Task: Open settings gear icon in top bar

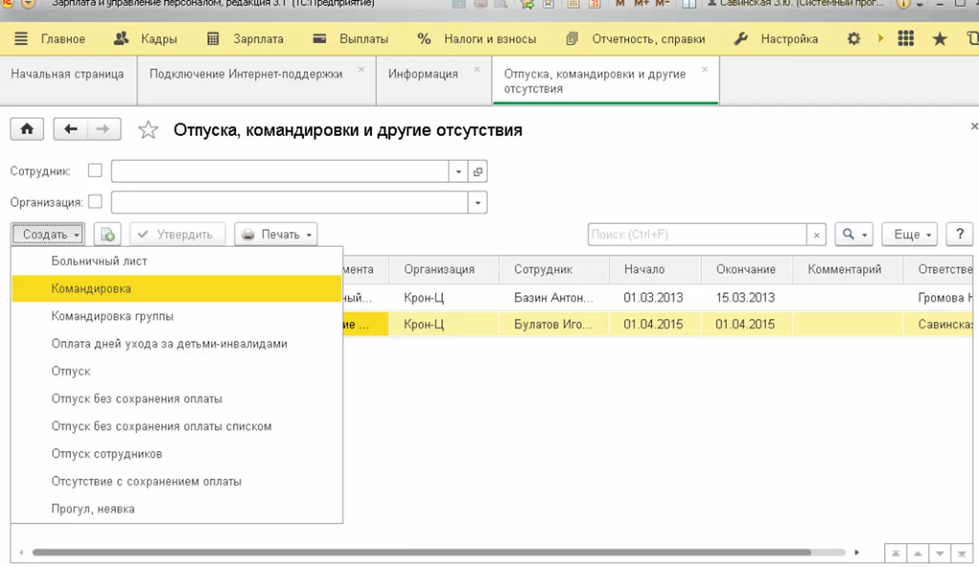Action: click(853, 39)
